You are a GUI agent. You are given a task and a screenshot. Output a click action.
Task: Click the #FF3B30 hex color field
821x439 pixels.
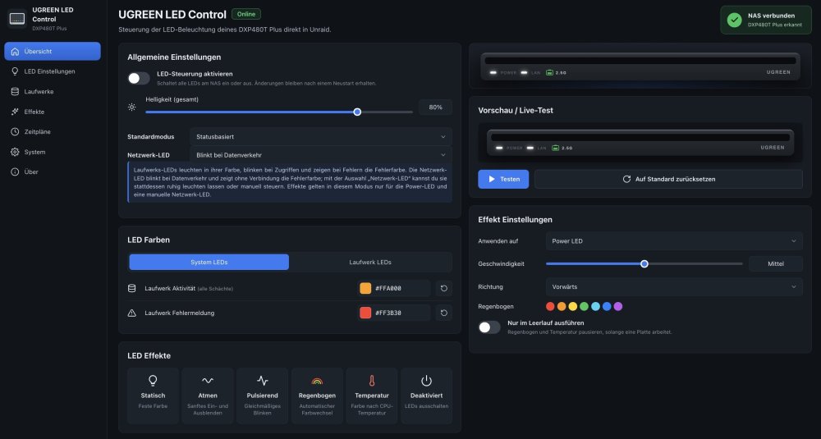[x=394, y=313]
